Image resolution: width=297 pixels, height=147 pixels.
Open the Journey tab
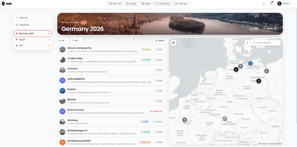coord(181,4)
